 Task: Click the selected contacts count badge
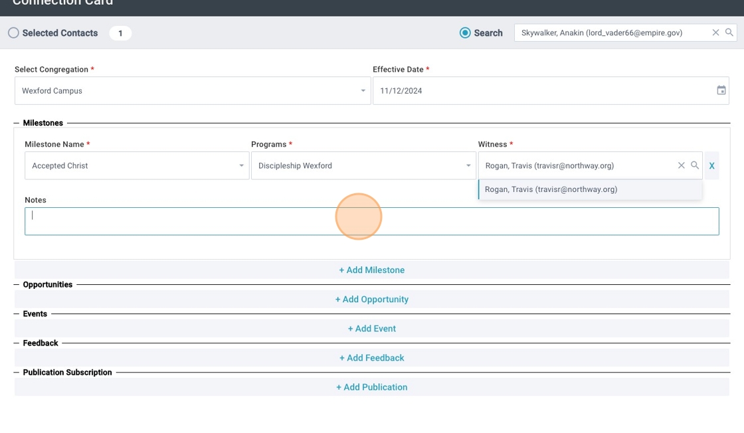pos(120,33)
